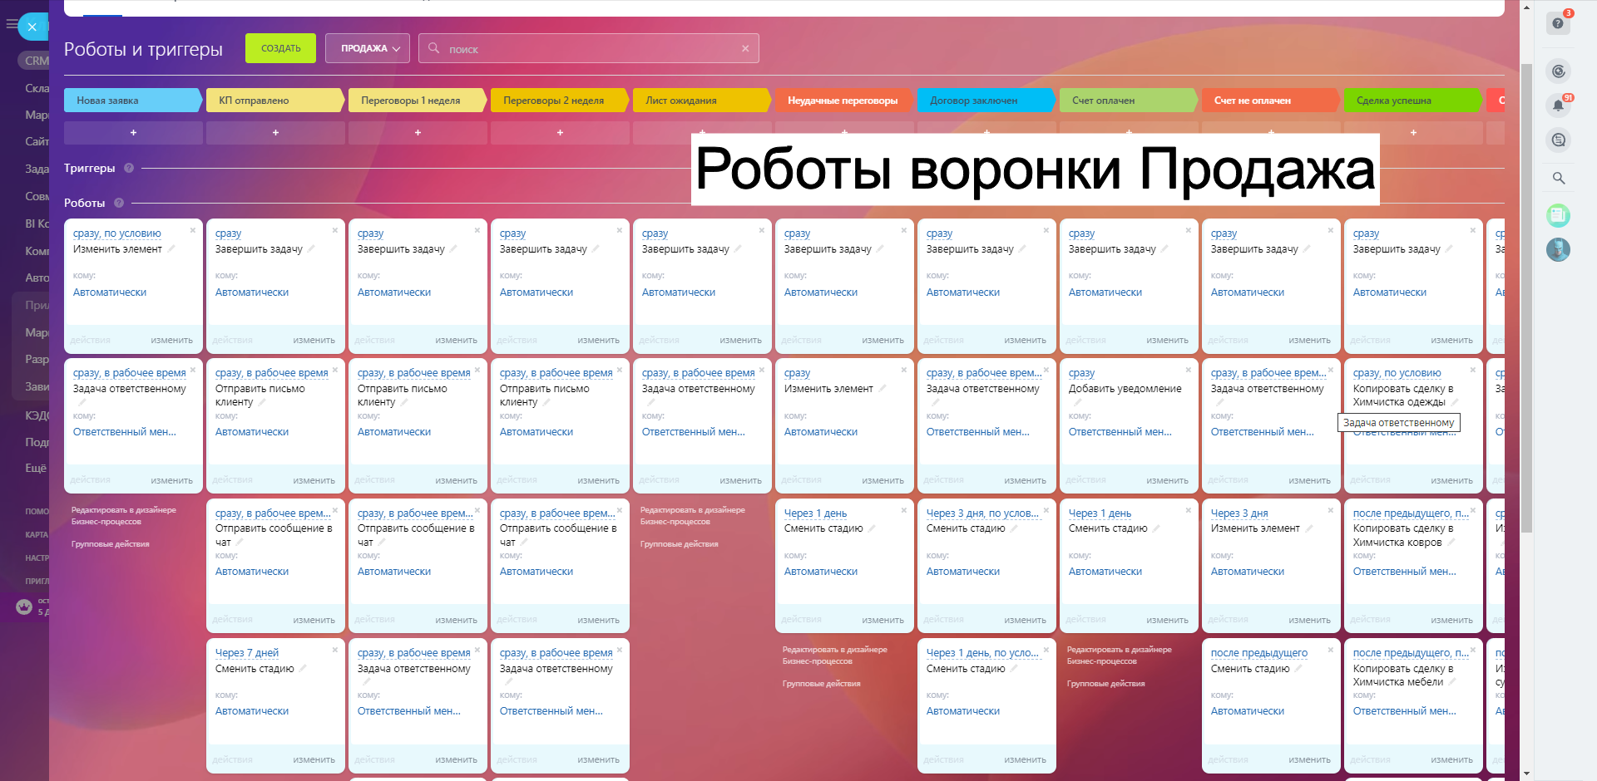Open Через 1 день delay in Счет оплачен column
Screen dimensions: 1597x781
coord(1100,513)
